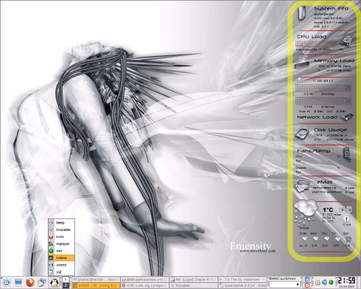Screen dimensions: 361x289
Task: Click the 1°C temperature reading
Action: click(x=328, y=210)
